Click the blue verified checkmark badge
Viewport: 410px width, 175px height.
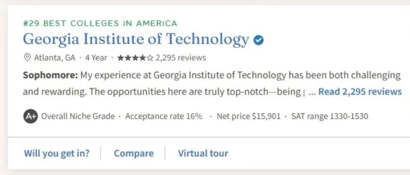(259, 40)
